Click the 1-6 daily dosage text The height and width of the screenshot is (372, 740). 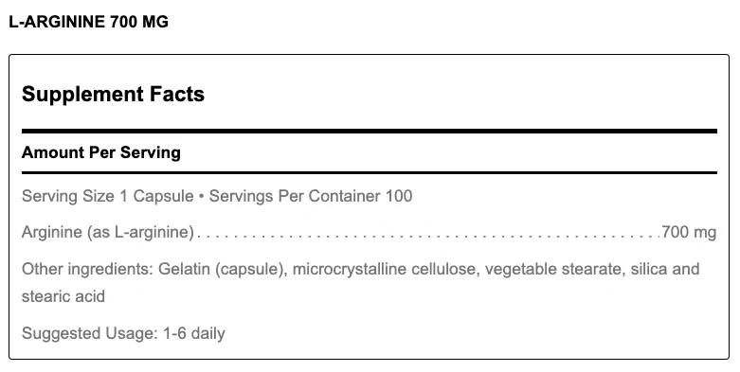pyautogui.click(x=194, y=333)
